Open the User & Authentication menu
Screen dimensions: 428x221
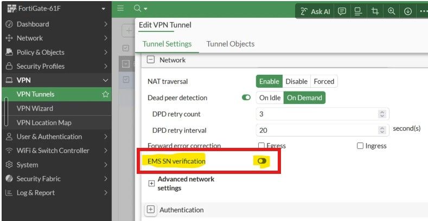pyautogui.click(x=57, y=136)
